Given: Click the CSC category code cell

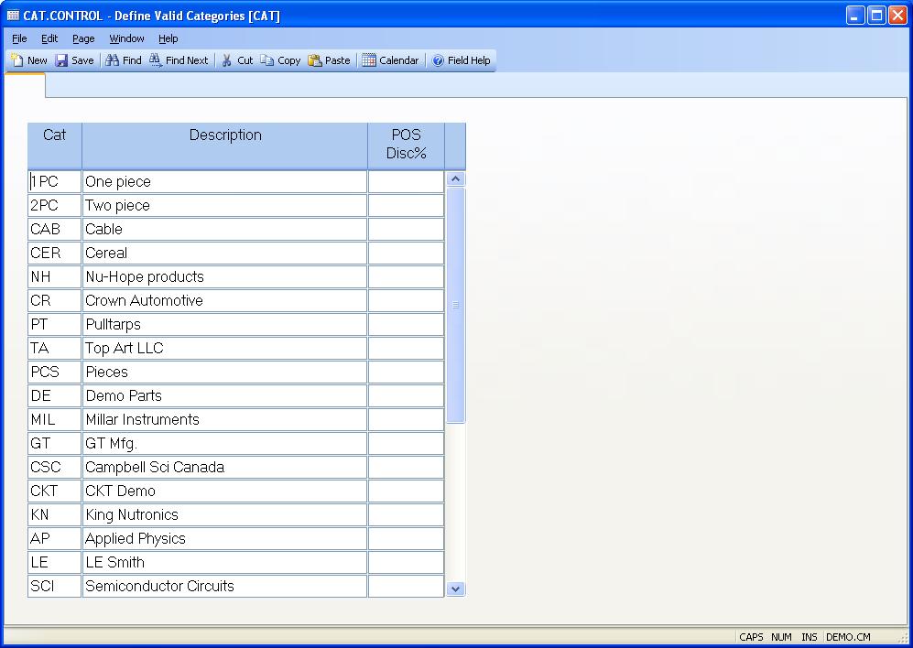Looking at the screenshot, I should tap(55, 468).
